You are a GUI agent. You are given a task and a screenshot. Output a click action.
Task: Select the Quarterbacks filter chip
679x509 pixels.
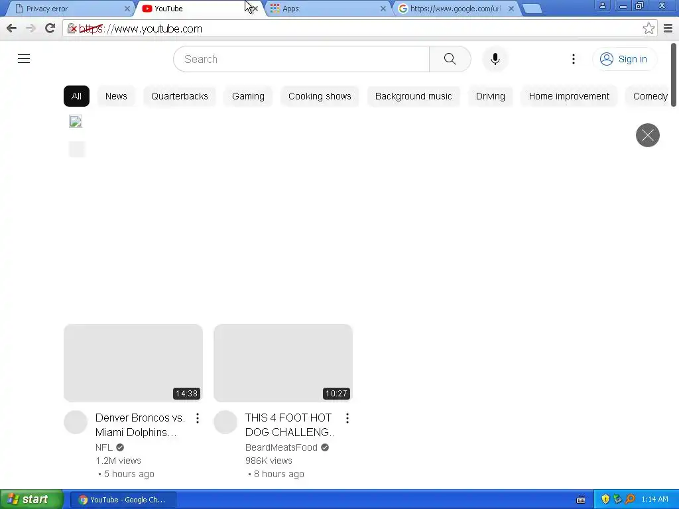179,96
